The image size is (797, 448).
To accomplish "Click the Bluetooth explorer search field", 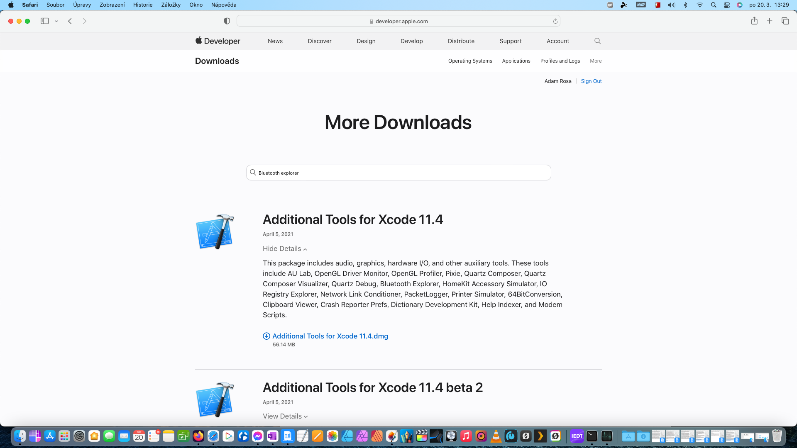I will tap(398, 173).
